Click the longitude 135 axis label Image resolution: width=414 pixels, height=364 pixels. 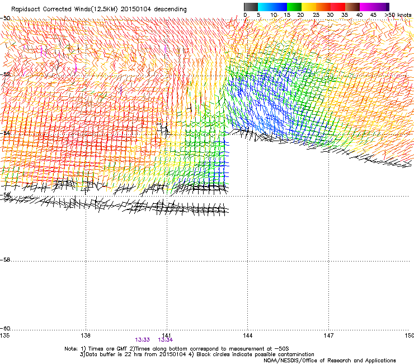coord(4,335)
